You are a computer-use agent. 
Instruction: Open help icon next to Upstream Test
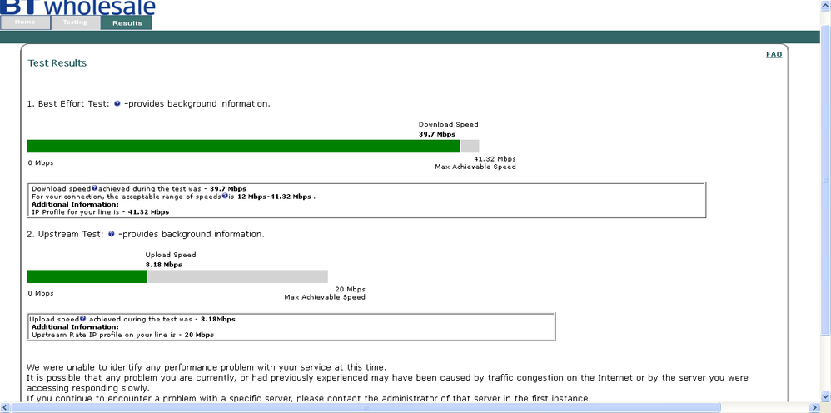coord(112,234)
